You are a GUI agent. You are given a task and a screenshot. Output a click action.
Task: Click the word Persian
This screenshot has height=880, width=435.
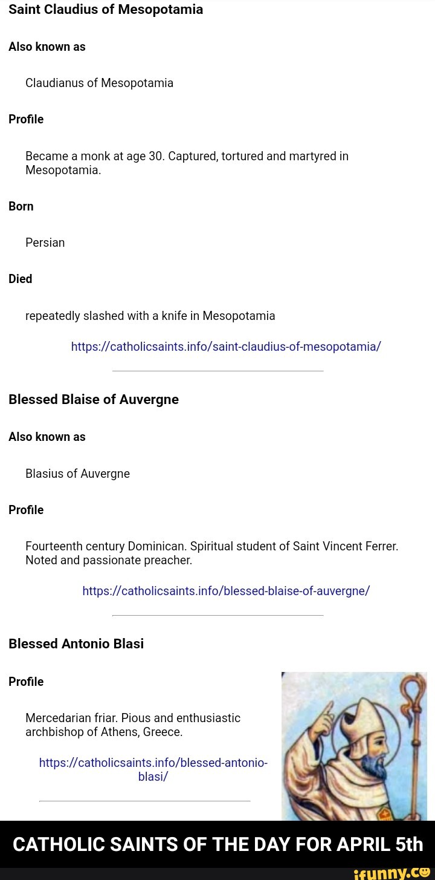45,243
